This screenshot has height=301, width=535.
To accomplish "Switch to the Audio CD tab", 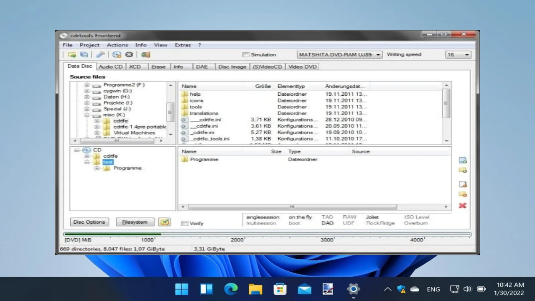I will (x=111, y=66).
